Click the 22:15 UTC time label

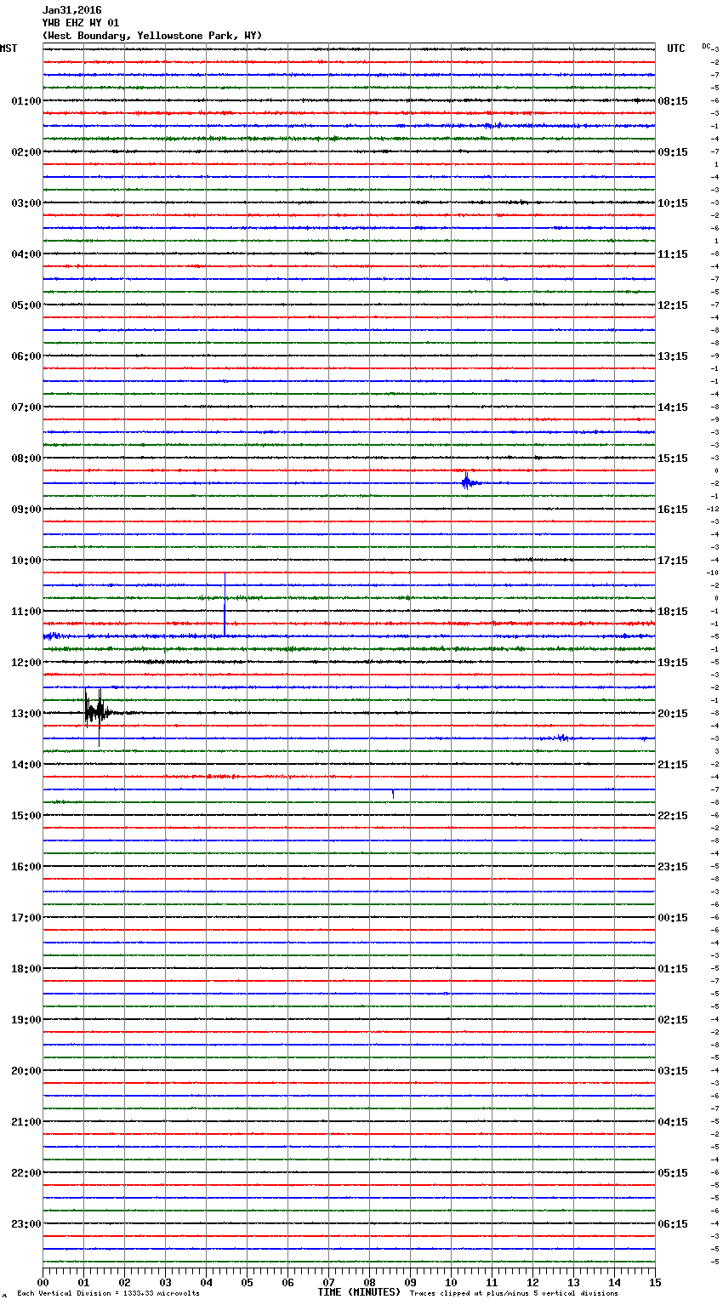[673, 816]
